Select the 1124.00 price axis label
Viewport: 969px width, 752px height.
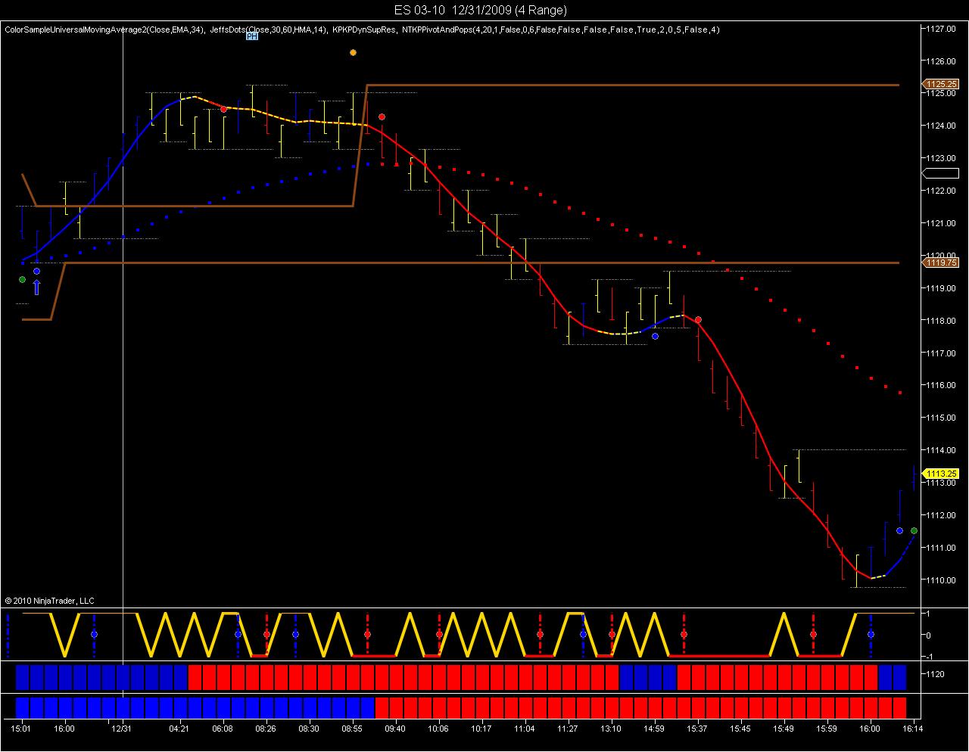click(940, 126)
